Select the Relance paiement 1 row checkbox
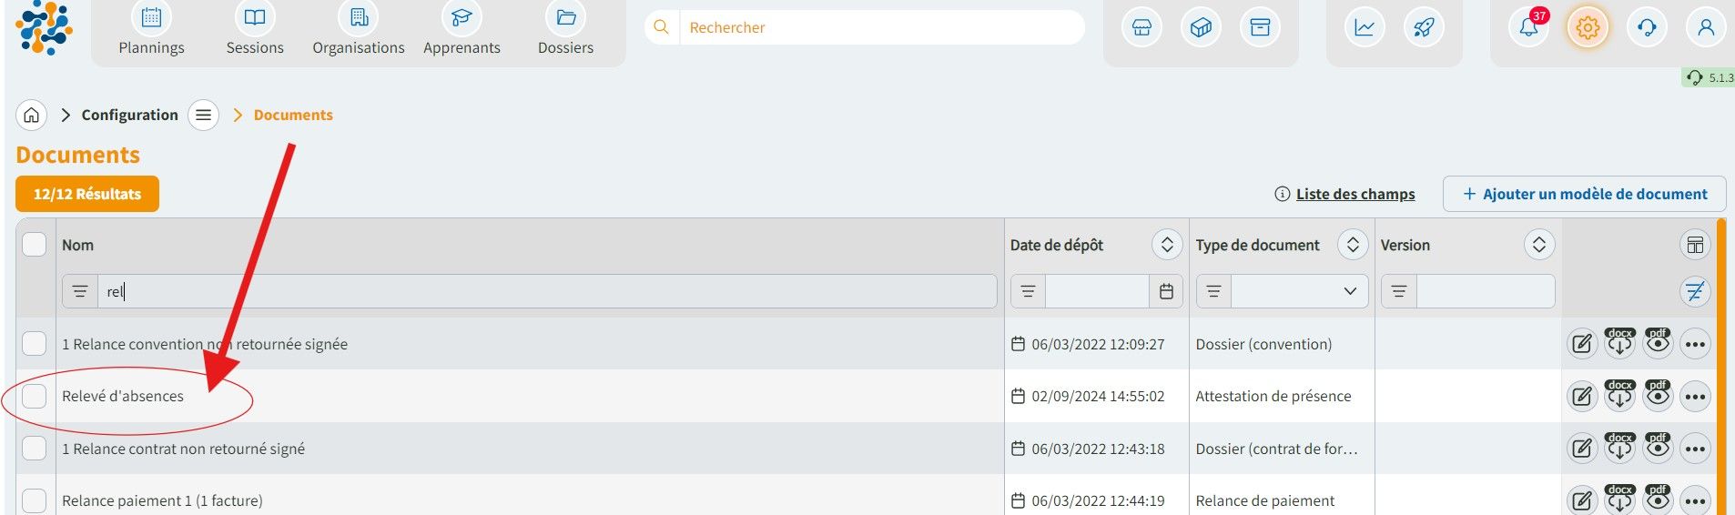Image resolution: width=1735 pixels, height=515 pixels. coord(35,500)
